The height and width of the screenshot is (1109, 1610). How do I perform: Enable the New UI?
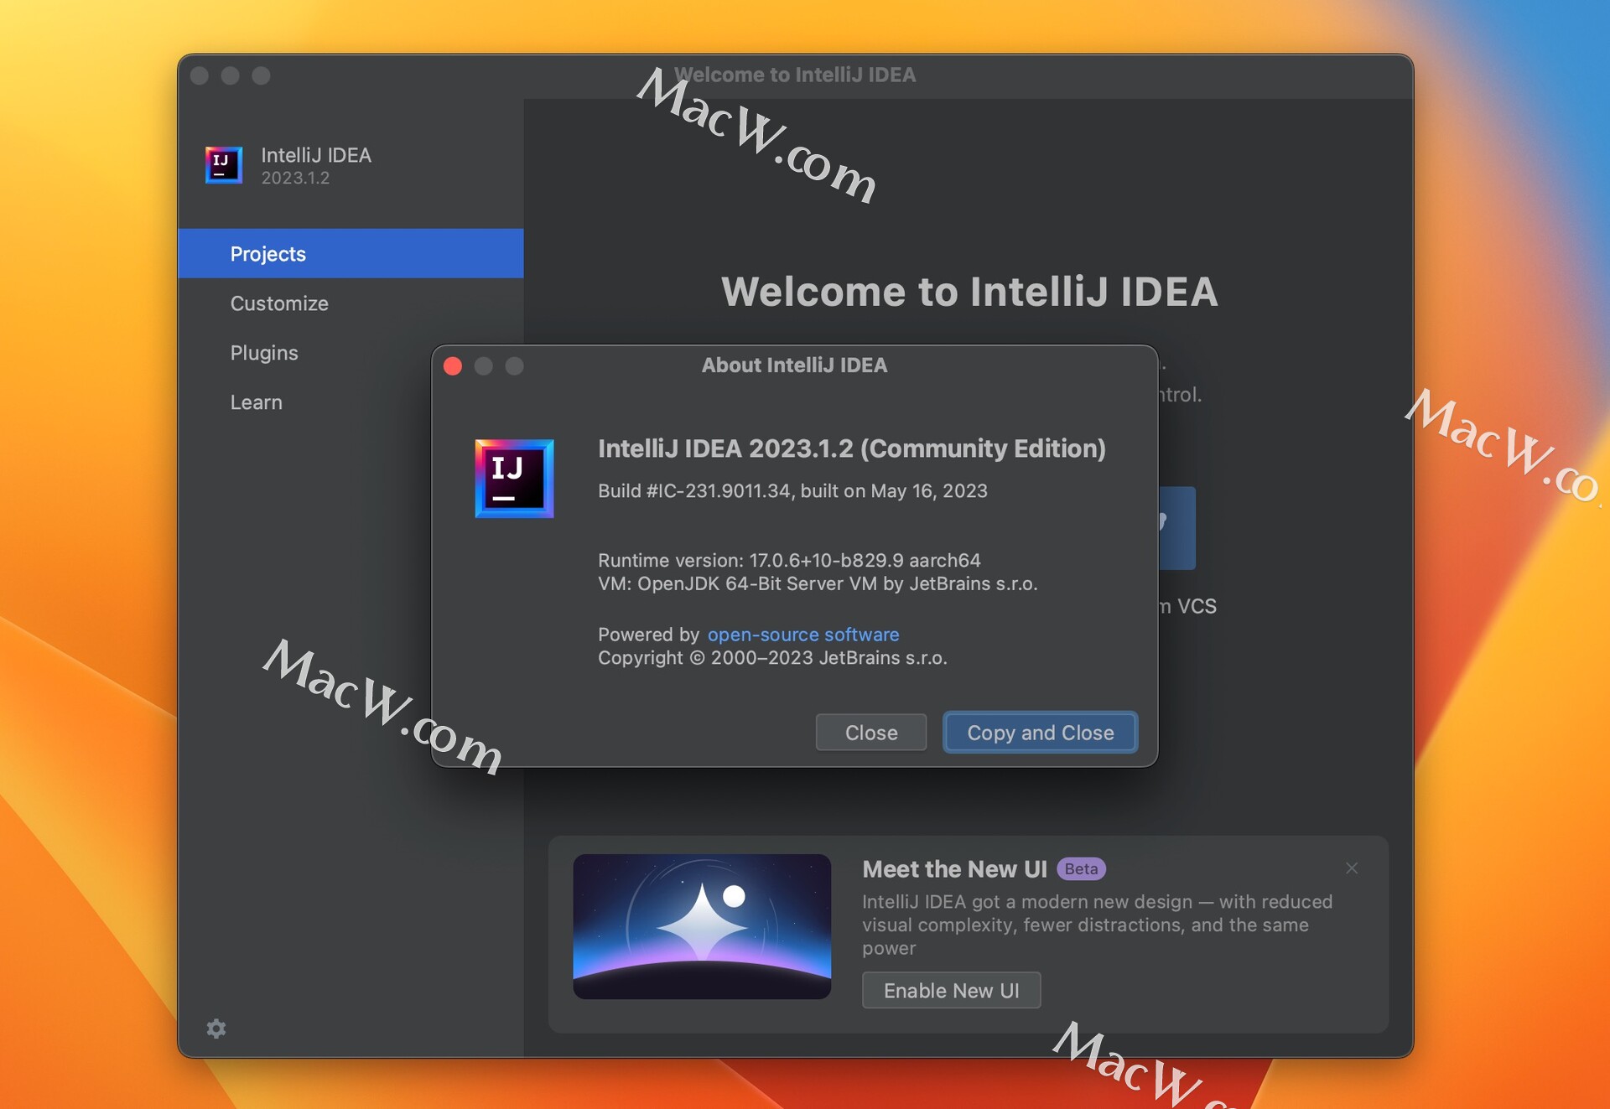[952, 990]
